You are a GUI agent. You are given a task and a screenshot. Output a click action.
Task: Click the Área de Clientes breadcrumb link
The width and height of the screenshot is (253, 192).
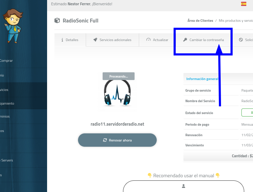click(200, 21)
